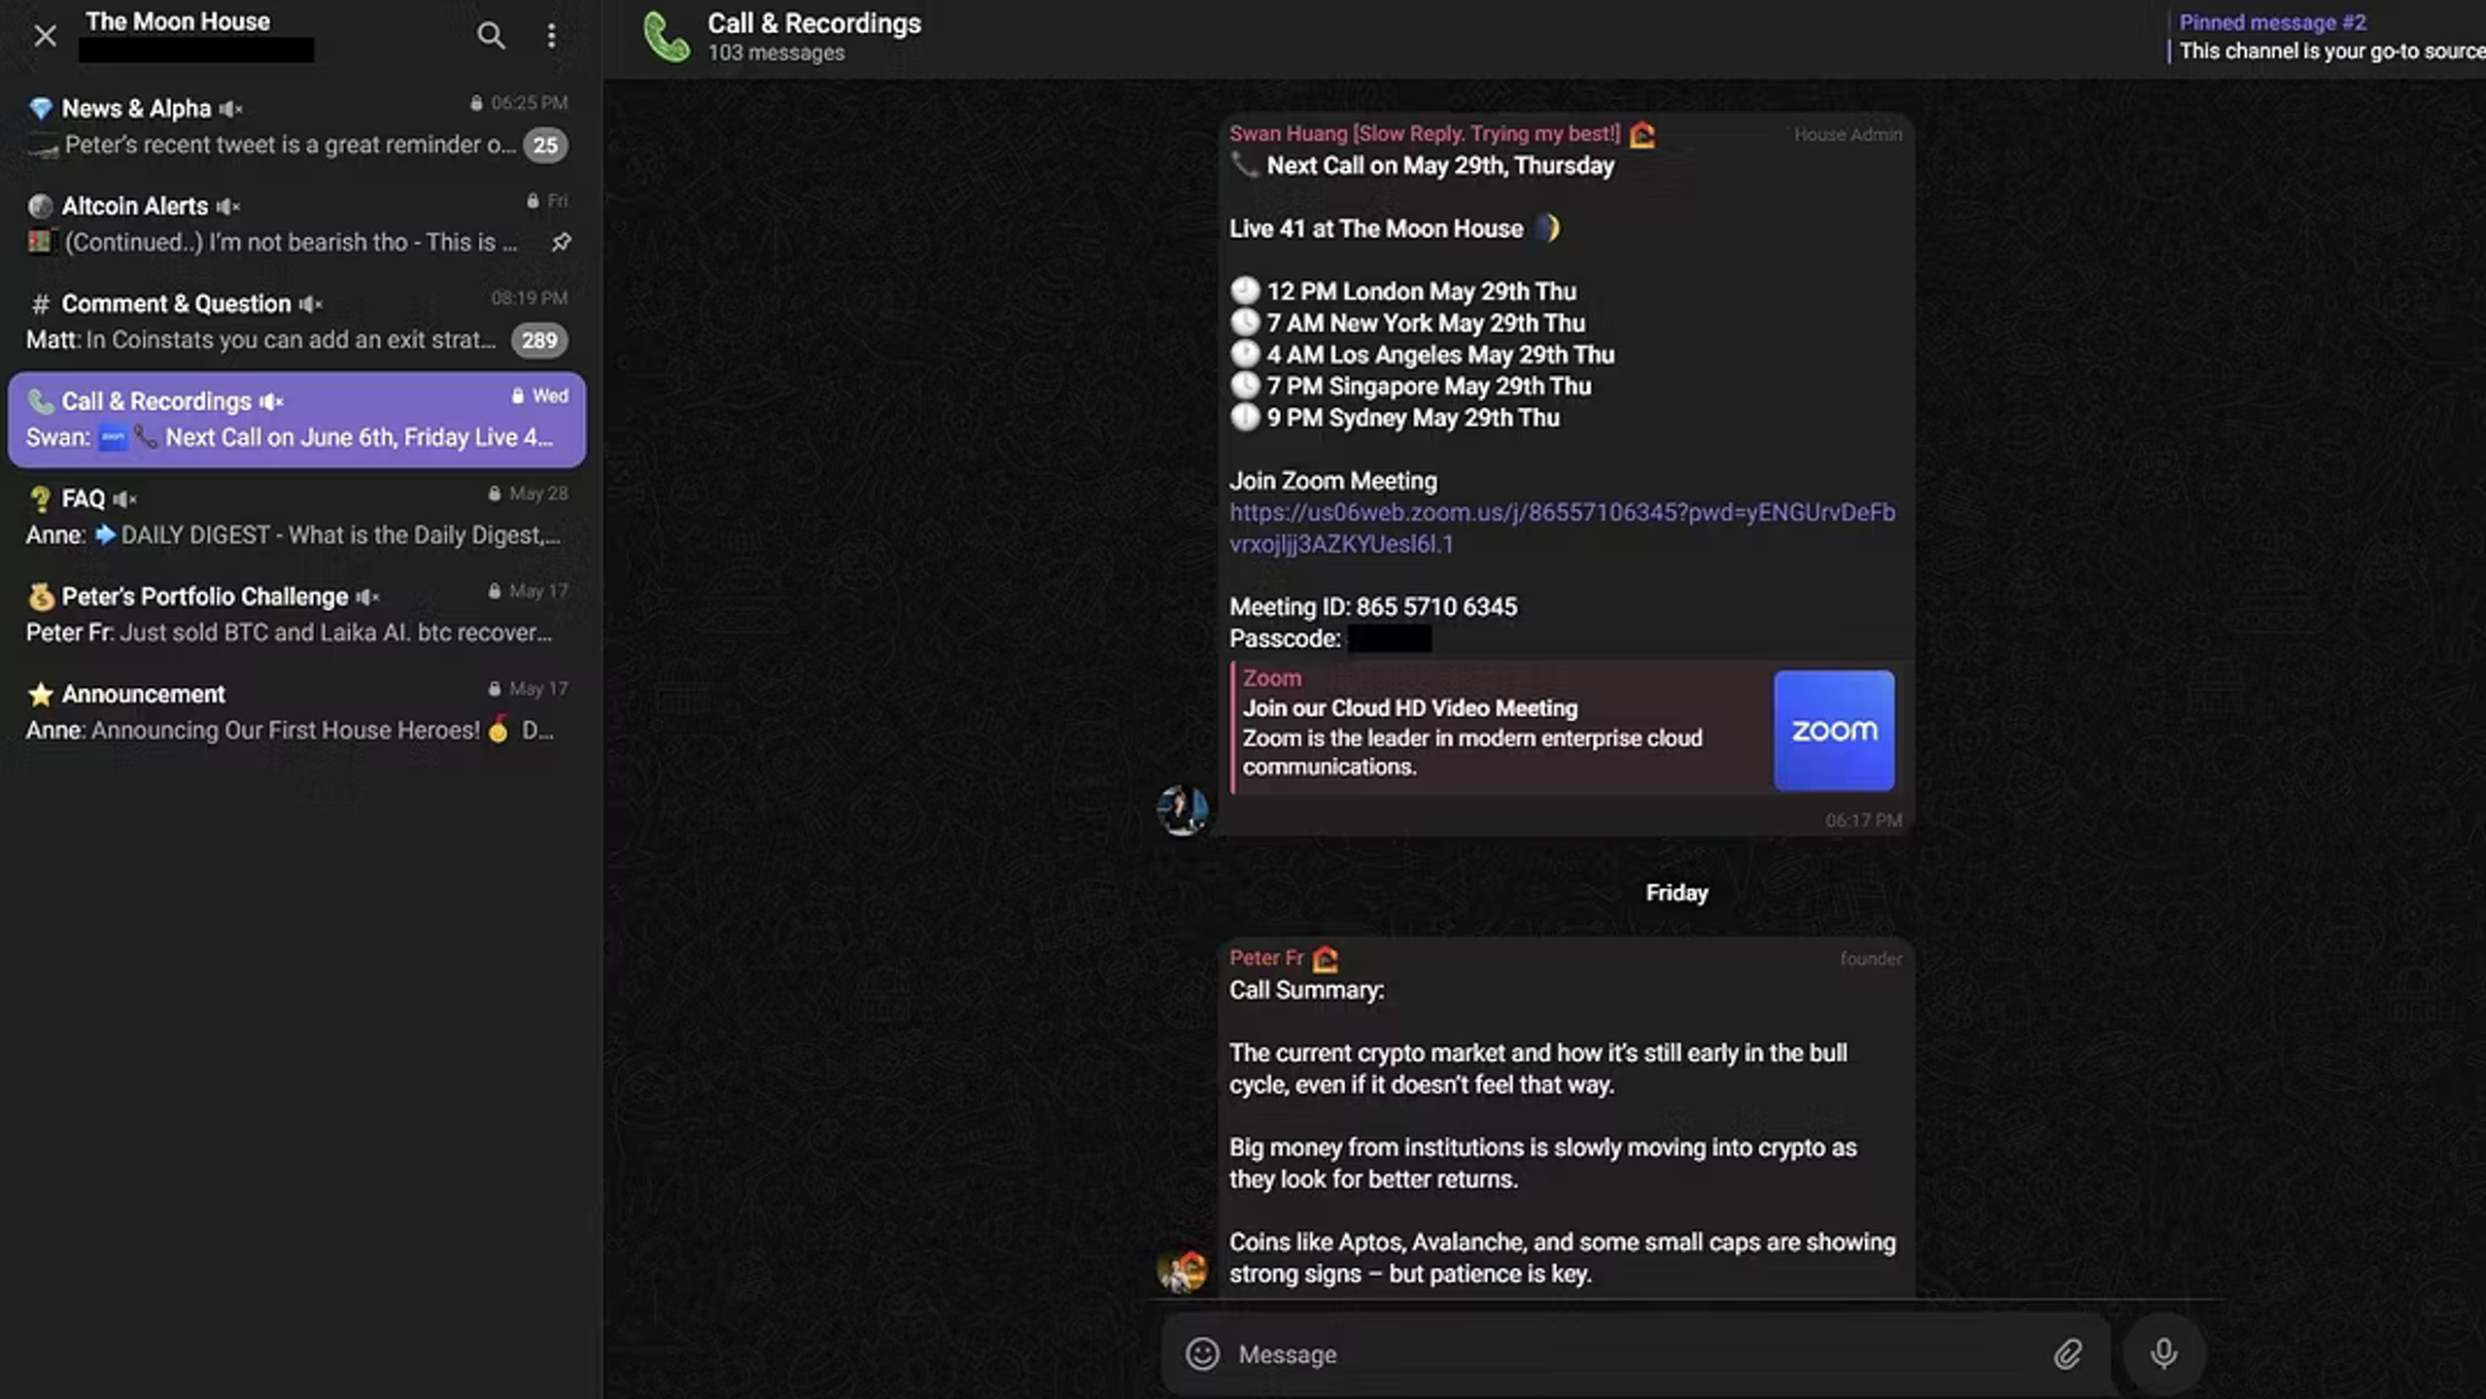
Task: Click the Zoom logo preview thumbnail
Action: pos(1834,731)
